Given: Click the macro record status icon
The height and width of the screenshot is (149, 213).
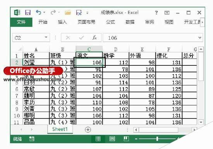Looking at the screenshot, I should [31, 139].
